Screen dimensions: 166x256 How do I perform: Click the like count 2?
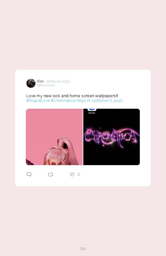pos(79,174)
